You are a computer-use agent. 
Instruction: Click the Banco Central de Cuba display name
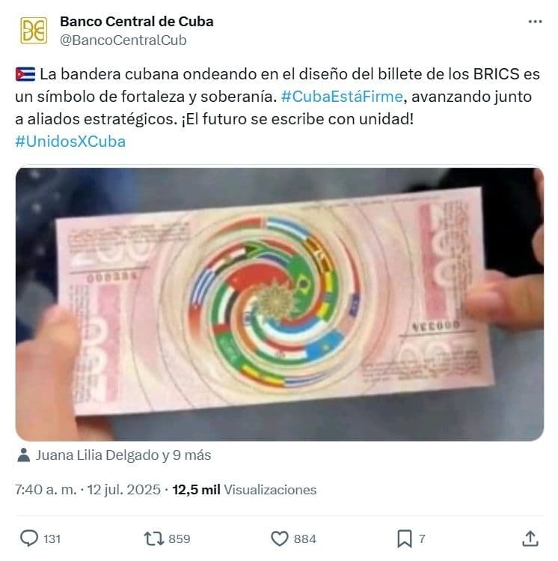(137, 22)
